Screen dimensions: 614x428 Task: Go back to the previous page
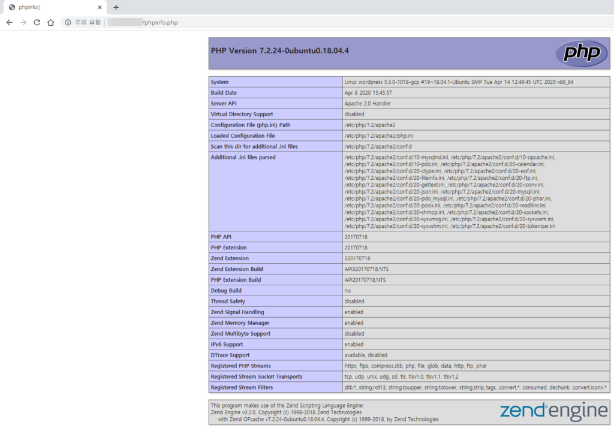point(10,22)
